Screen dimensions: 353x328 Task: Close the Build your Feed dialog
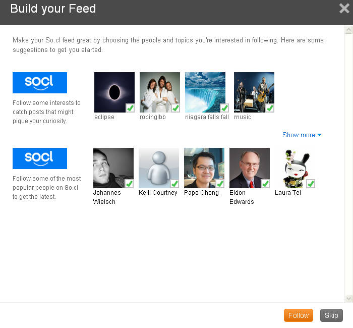344,8
